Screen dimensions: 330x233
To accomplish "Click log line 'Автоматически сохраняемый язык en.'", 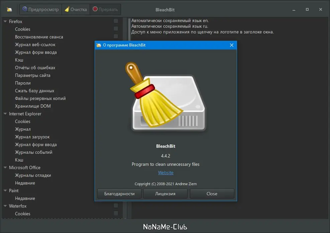I will click(x=170, y=21).
